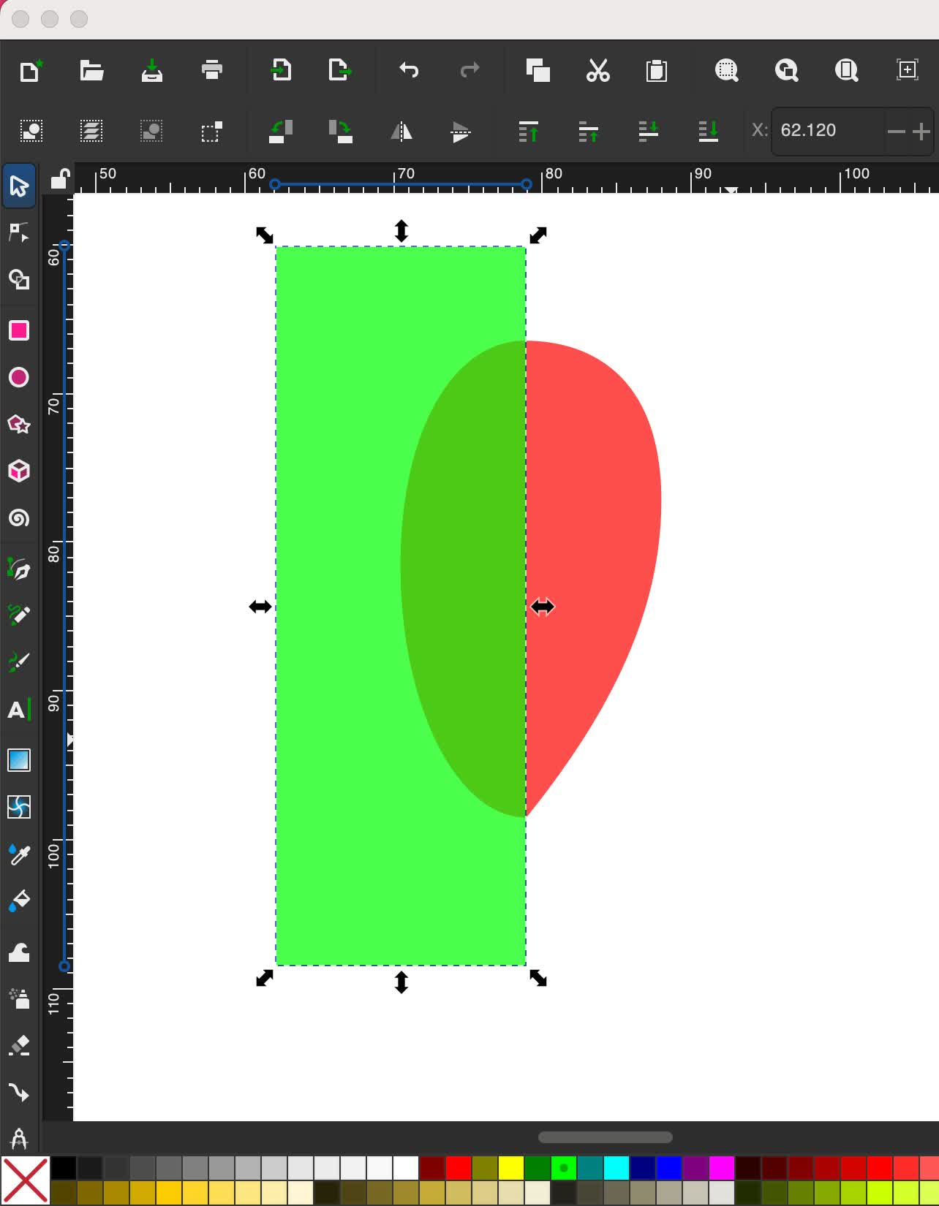Raise selection to top
Screen dimensions: 939x1206
pos(528,132)
